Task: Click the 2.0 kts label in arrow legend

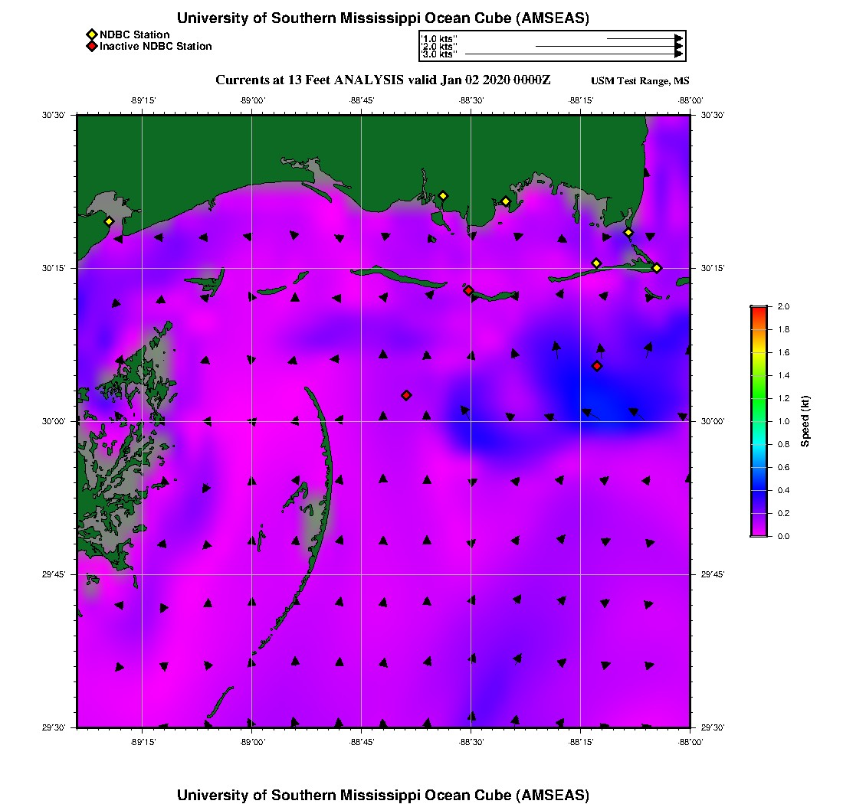Action: coord(439,46)
